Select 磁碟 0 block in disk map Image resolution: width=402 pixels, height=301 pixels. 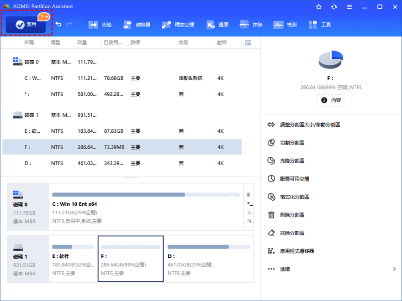28,207
